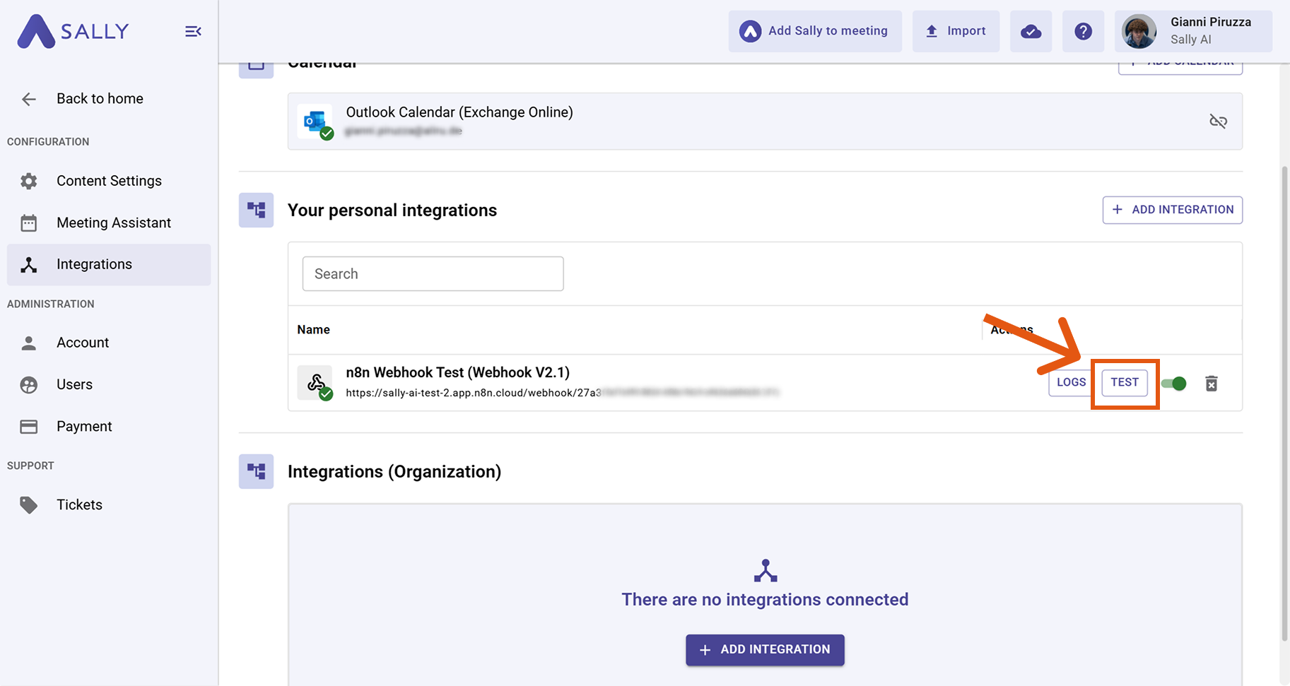Click the Sally logo
The width and height of the screenshot is (1290, 686).
[74, 31]
